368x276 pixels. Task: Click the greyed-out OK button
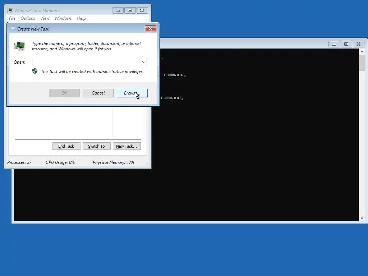(x=64, y=93)
